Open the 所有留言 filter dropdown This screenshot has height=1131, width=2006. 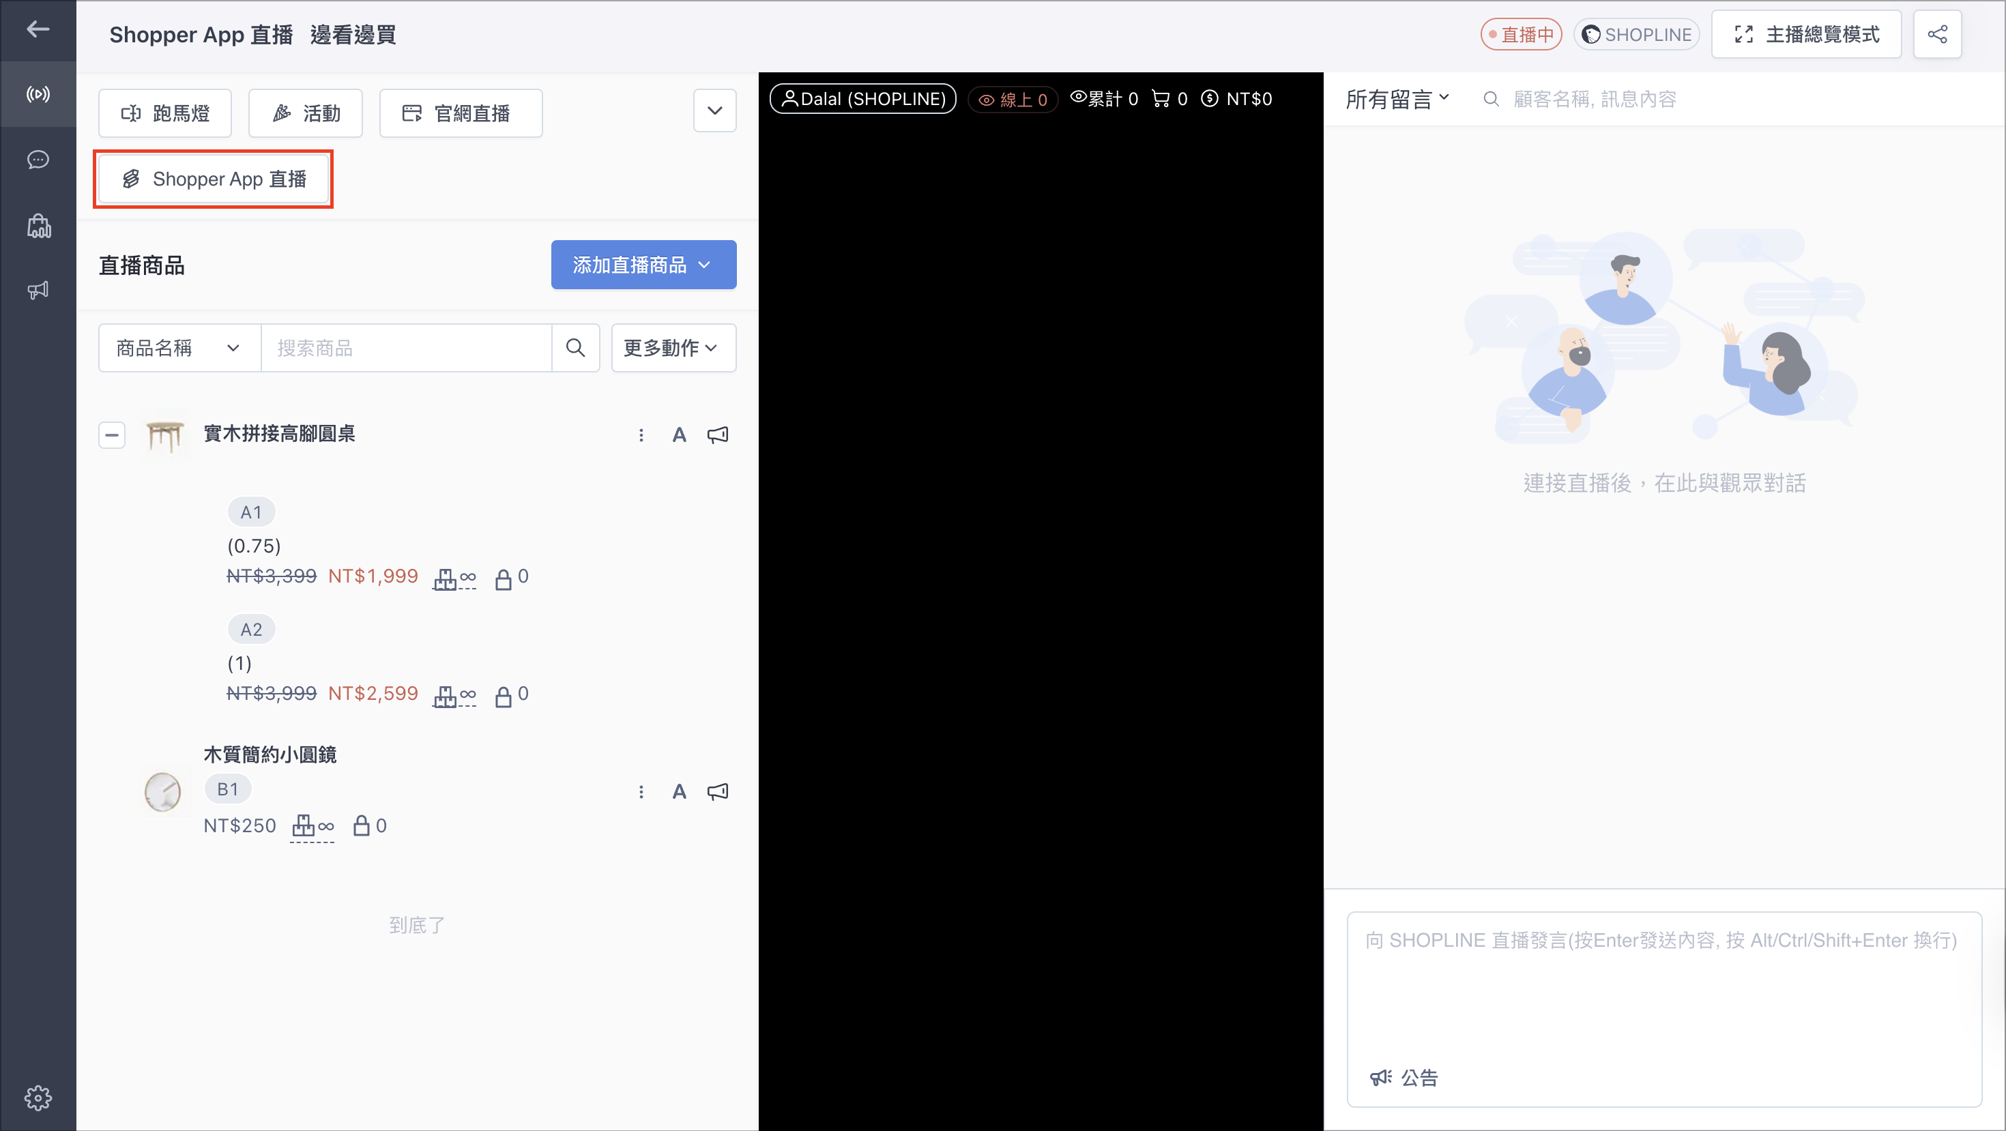1398,99
